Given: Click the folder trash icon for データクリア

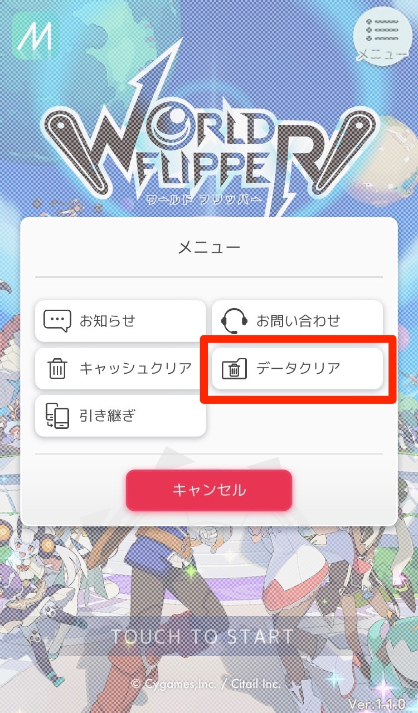Looking at the screenshot, I should (234, 369).
